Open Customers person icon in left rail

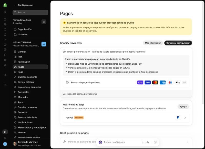5,35
